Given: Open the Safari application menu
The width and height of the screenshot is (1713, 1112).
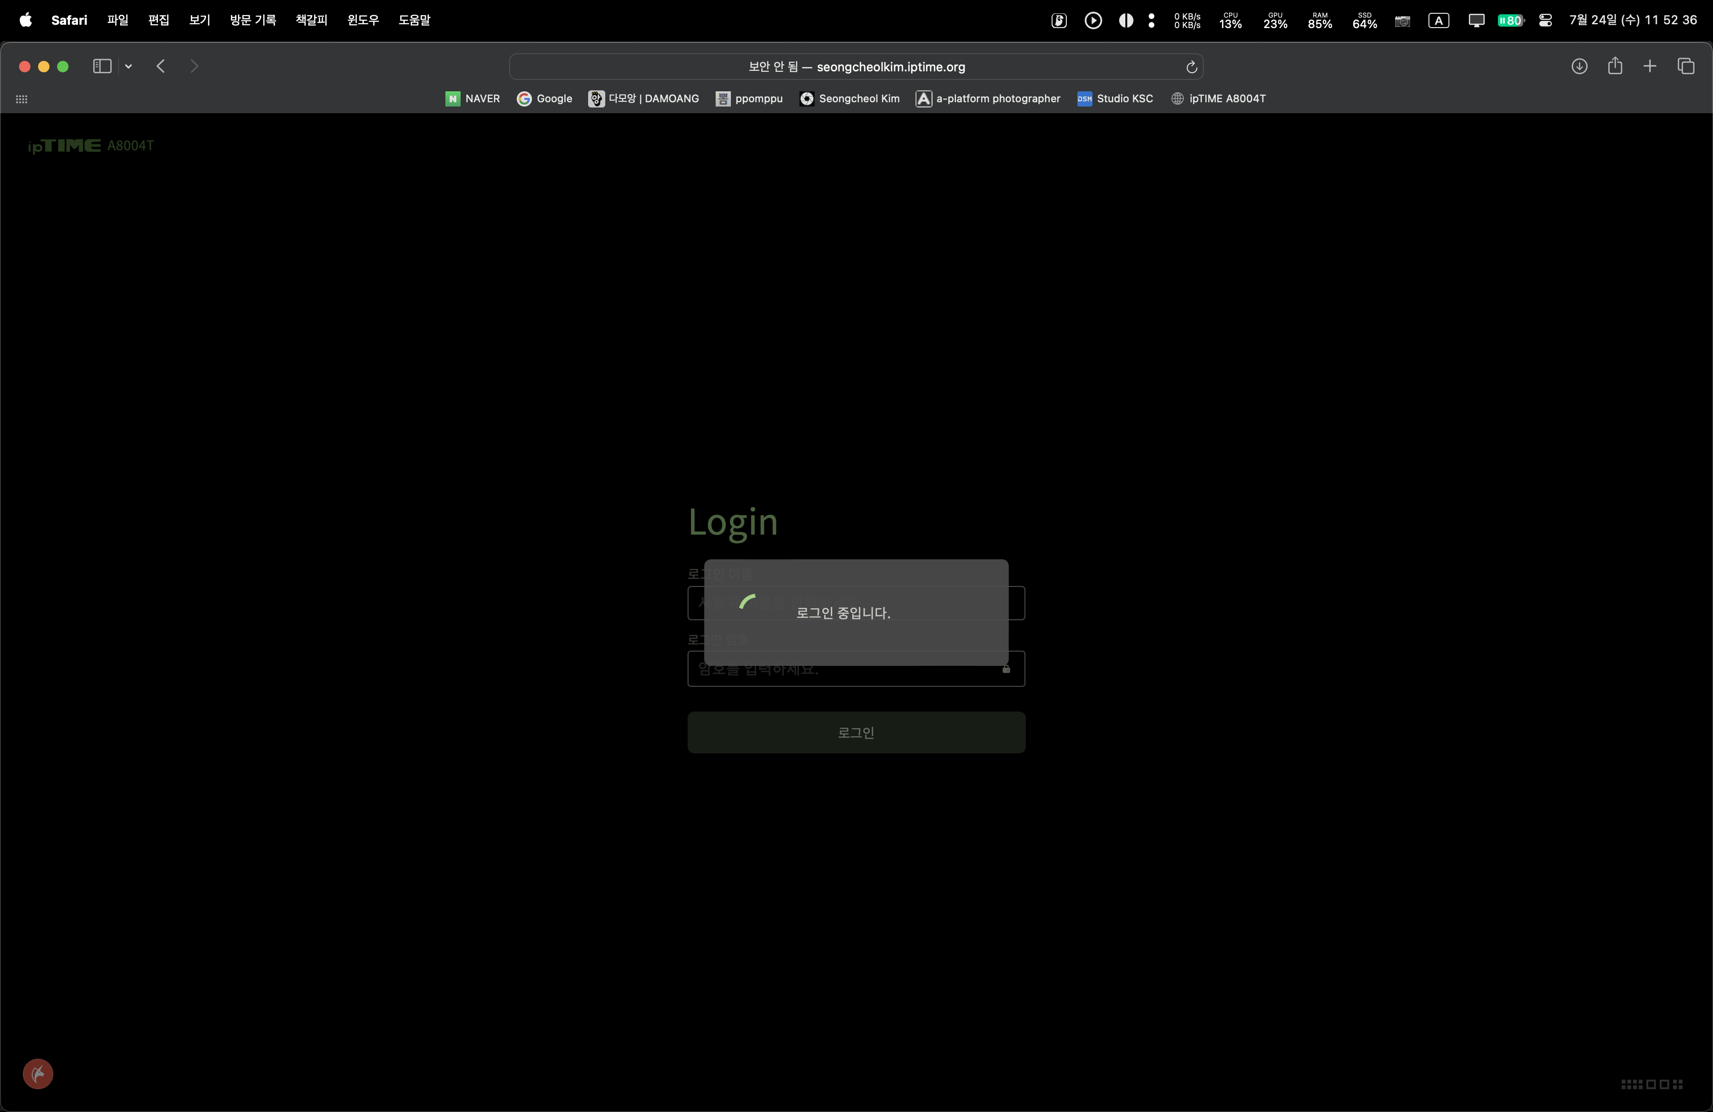Looking at the screenshot, I should 69,20.
